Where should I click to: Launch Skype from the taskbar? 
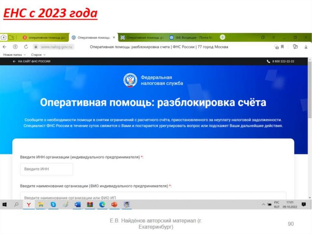coord(53,205)
